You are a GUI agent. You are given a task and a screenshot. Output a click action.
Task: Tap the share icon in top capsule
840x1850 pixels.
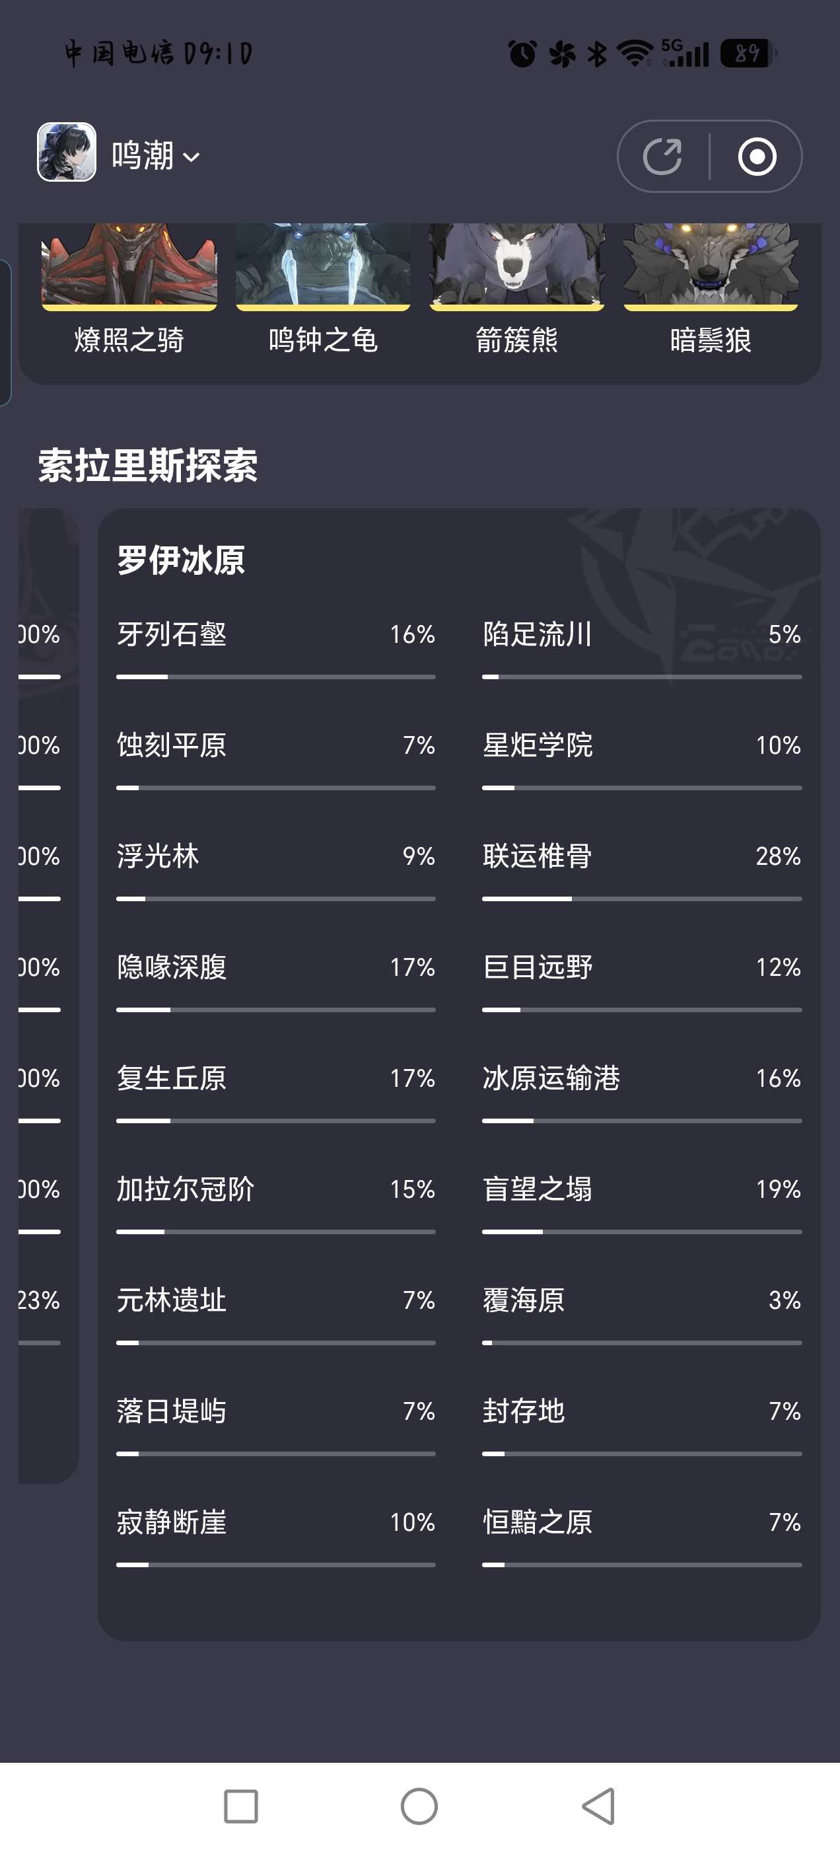(662, 156)
